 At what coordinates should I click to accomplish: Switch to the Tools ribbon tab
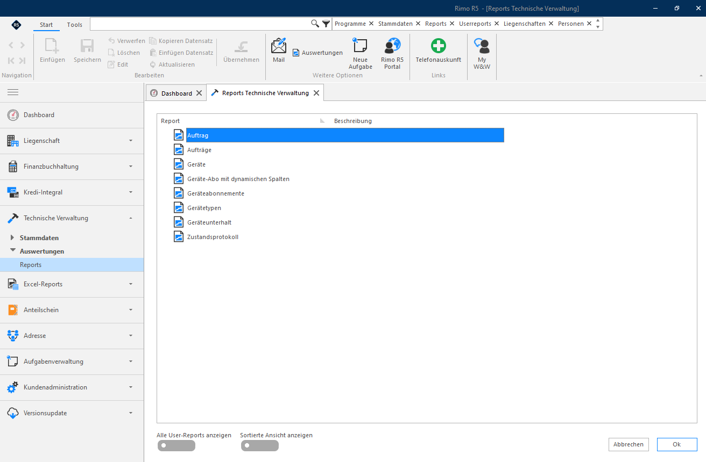click(75, 25)
